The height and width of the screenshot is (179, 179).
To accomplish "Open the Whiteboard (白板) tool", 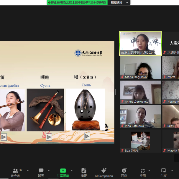I will 163,172.
